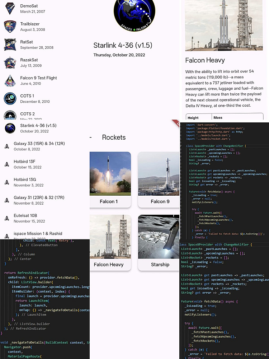Select Galaxy 33 (15R) & 34 (12R) launch
Screen dimensions: 269x359
click(39, 144)
